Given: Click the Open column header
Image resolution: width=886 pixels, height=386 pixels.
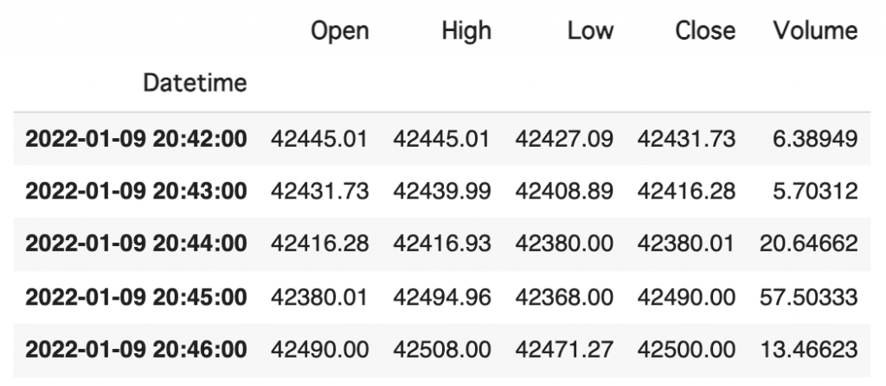Looking at the screenshot, I should [339, 31].
